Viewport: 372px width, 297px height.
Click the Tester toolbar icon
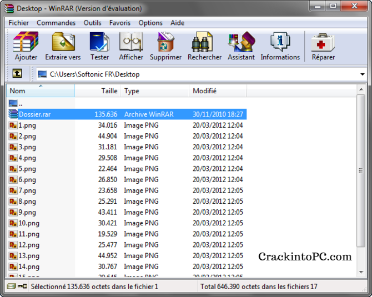[99, 42]
